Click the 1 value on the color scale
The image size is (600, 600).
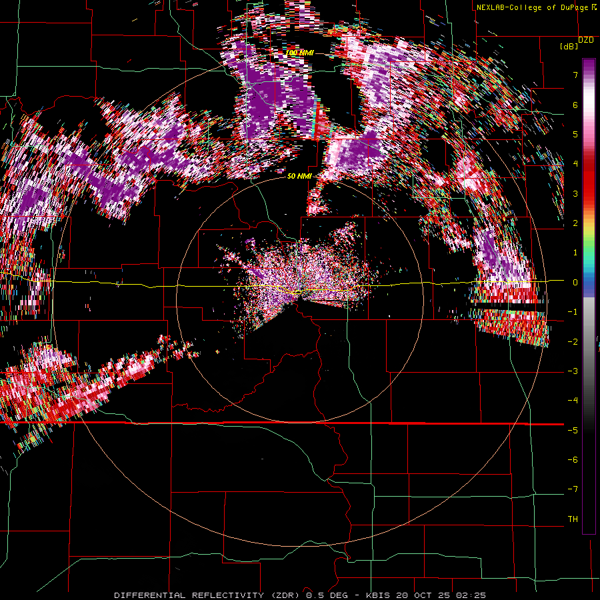click(x=575, y=253)
